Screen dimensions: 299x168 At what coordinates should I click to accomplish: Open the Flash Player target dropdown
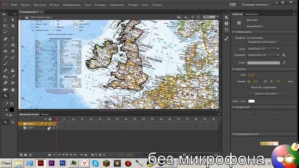point(263,49)
